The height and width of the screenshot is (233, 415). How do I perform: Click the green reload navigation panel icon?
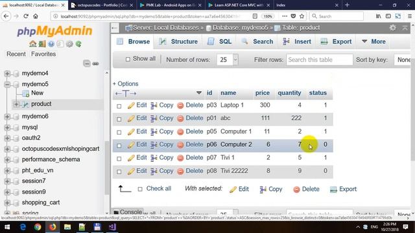tap(78, 44)
